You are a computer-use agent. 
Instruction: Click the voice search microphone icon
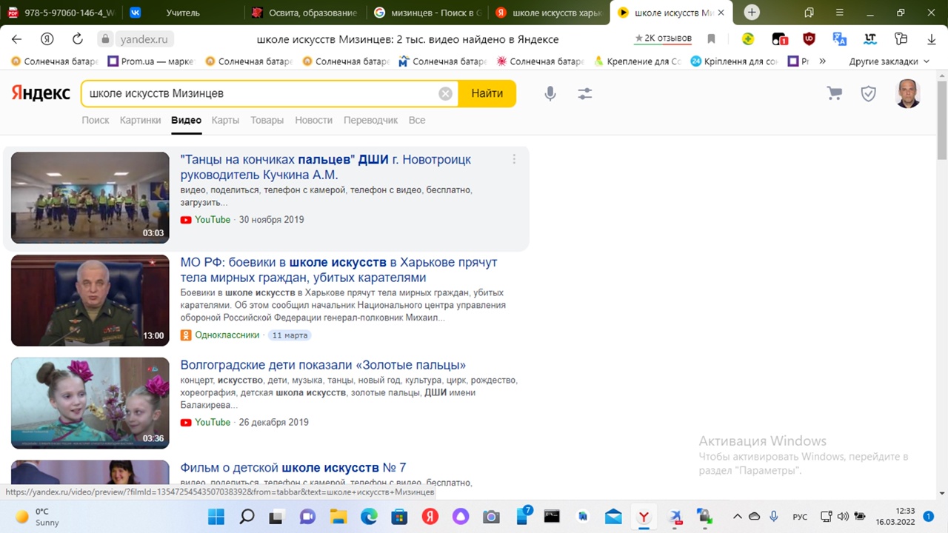[x=550, y=94]
